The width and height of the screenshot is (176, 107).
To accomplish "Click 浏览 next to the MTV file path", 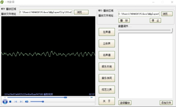I will pos(81,12).
